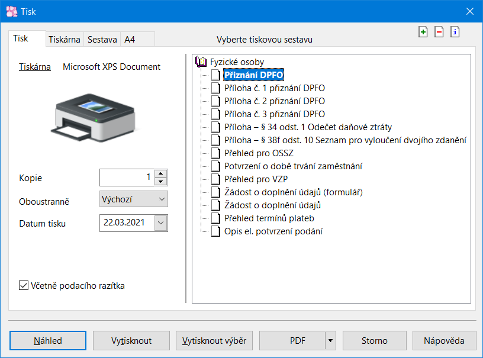Click page icon for Přehled pro VZP
Screen dimensions: 483x358
click(x=215, y=179)
